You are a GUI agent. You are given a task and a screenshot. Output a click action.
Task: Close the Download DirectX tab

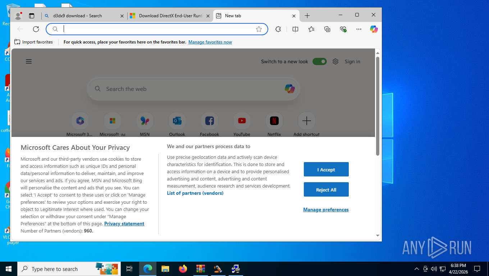tap(208, 16)
